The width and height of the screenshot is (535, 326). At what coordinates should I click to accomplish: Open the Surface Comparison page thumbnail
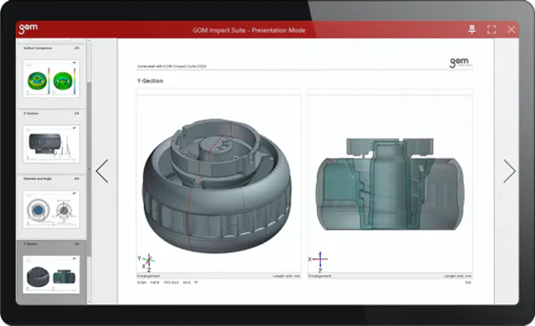tap(51, 79)
